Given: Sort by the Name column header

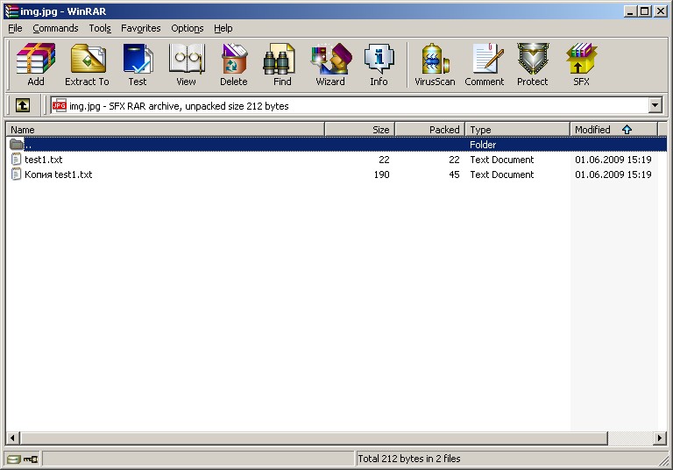Looking at the screenshot, I should [166, 129].
